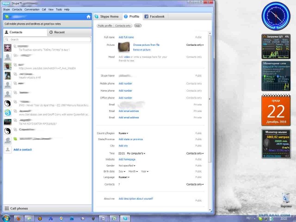This screenshot has height=222, width=296.
Task: Click "Add state or province" link
Action: tap(130, 139)
